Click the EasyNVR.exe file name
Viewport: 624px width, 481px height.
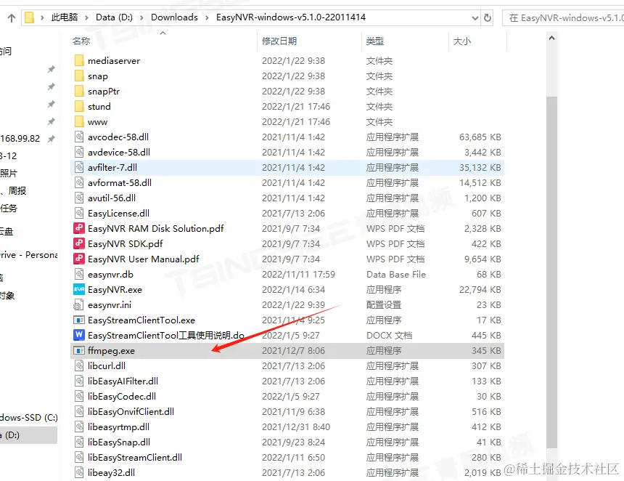click(115, 290)
